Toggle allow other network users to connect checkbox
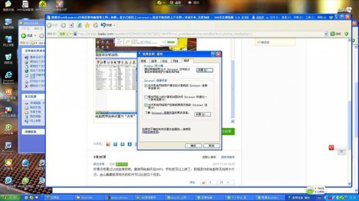The height and width of the screenshot is (201, 359). (146, 86)
